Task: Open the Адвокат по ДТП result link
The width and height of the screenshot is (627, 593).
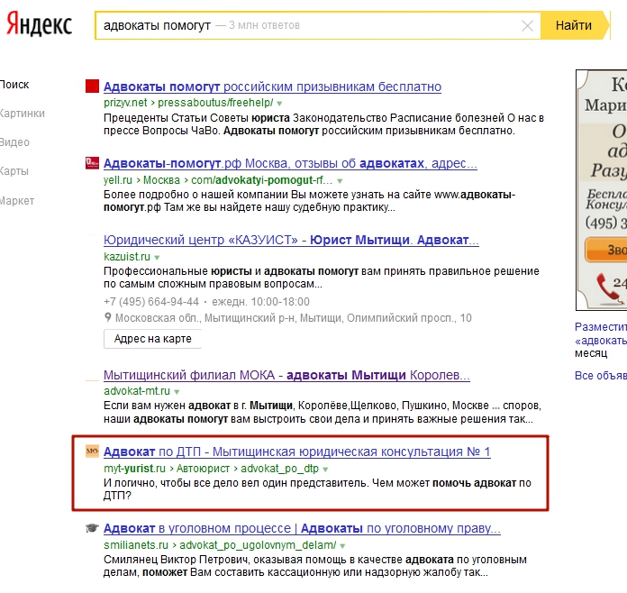Action: tap(297, 452)
